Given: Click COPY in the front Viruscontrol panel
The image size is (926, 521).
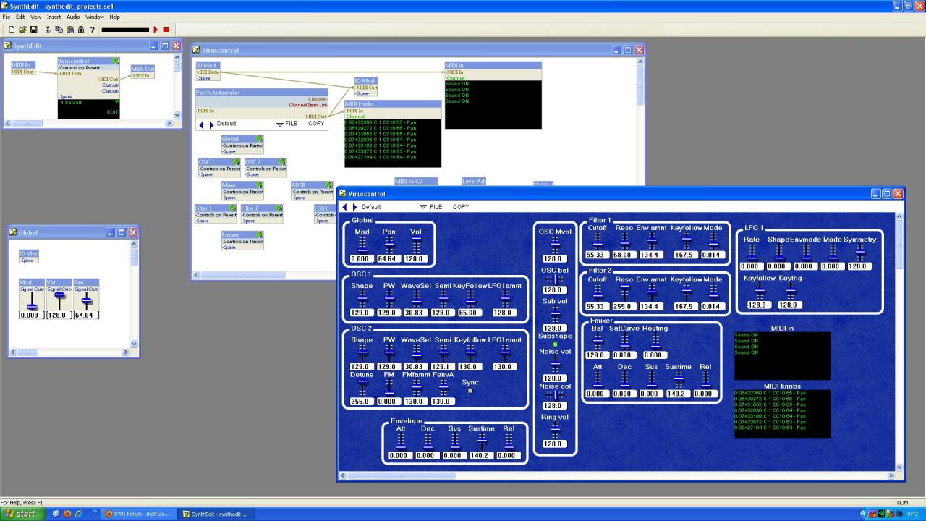Looking at the screenshot, I should [x=461, y=207].
